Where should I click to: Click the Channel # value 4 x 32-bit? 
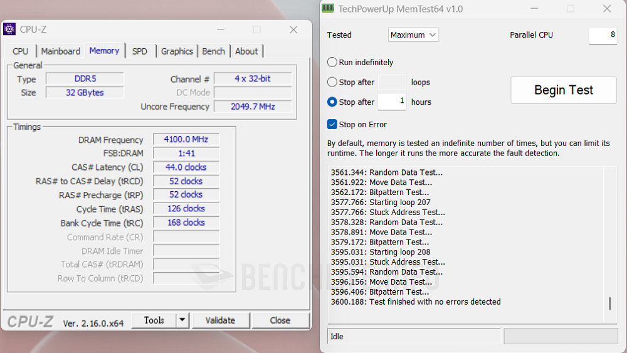(253, 79)
